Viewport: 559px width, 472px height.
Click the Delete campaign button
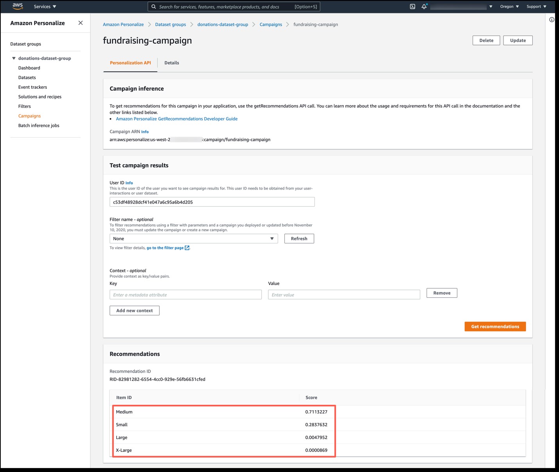[x=486, y=40]
